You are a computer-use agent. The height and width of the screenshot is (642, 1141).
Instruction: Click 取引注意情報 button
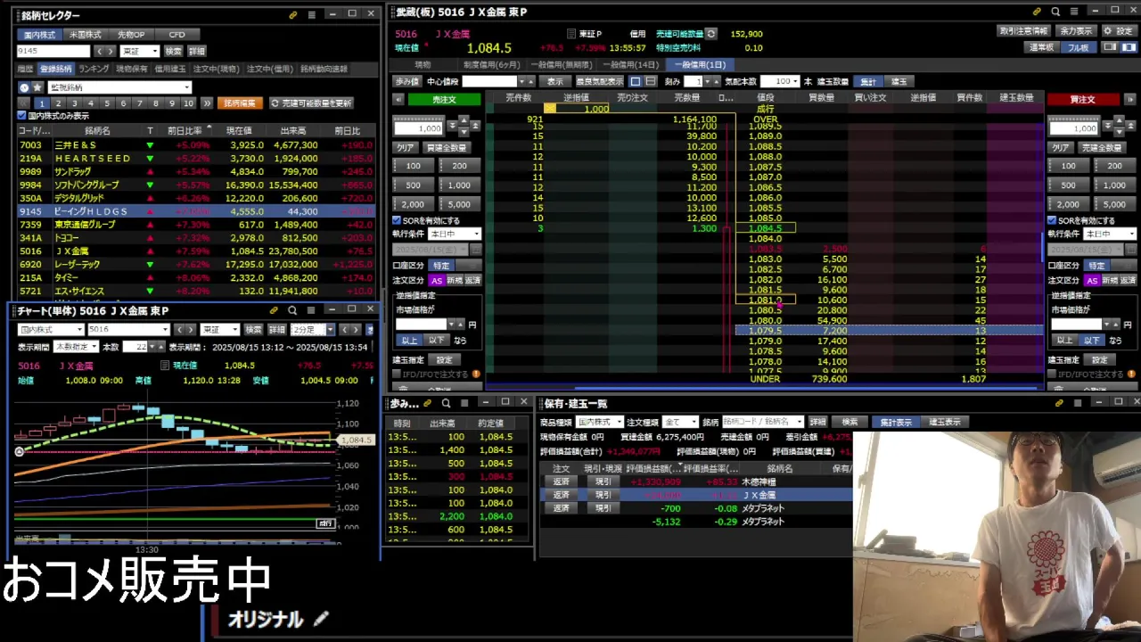1023,30
